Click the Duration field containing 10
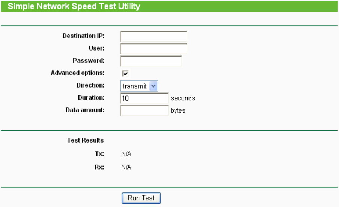339x207 pixels. (x=144, y=98)
